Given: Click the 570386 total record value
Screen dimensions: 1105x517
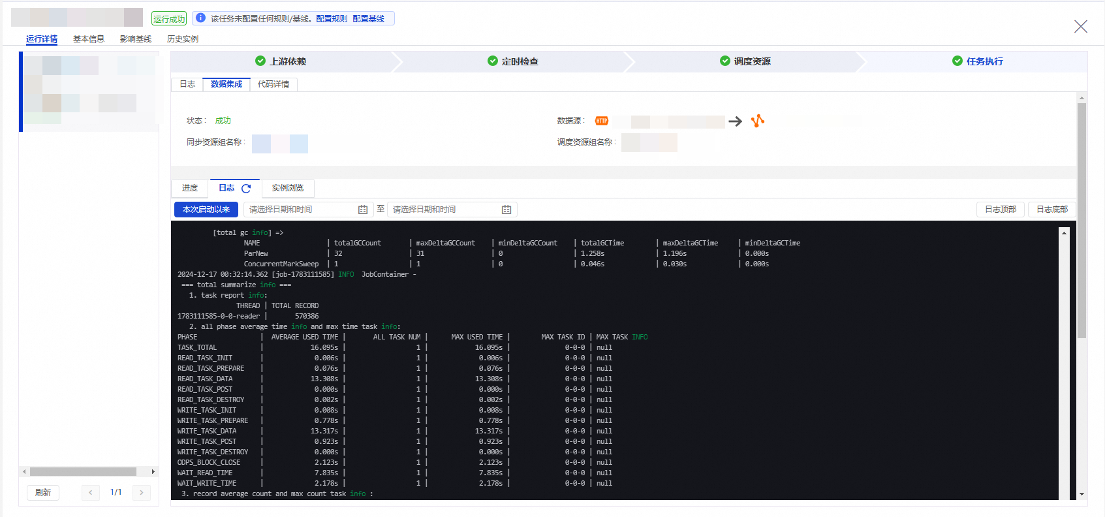Looking at the screenshot, I should tap(307, 316).
